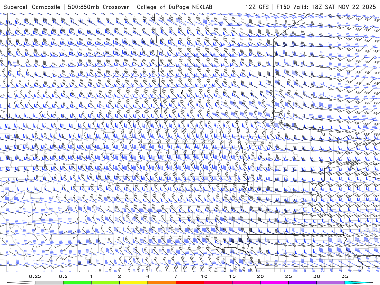Click the 'Supercell Composite' title text
Image resolution: width=380 pixels, height=285 pixels.
click(x=32, y=7)
